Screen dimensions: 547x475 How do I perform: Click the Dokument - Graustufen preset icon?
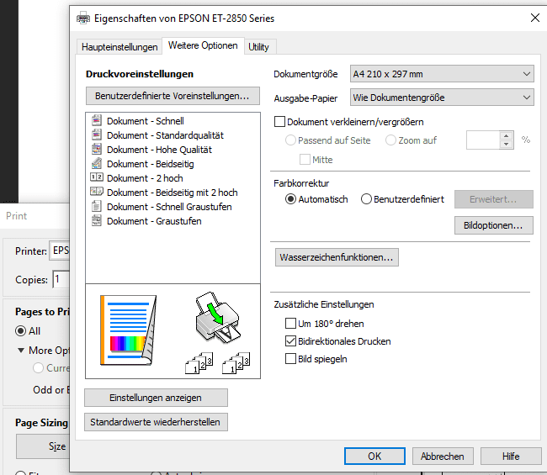coord(96,220)
